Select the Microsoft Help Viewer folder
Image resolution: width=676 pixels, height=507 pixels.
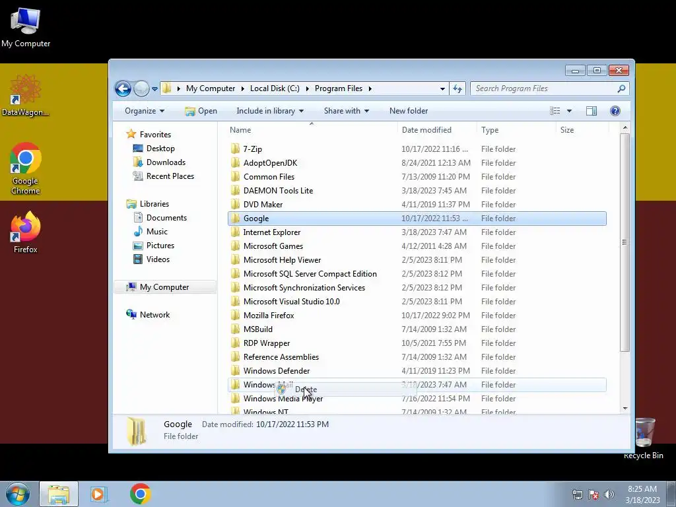coord(282,260)
